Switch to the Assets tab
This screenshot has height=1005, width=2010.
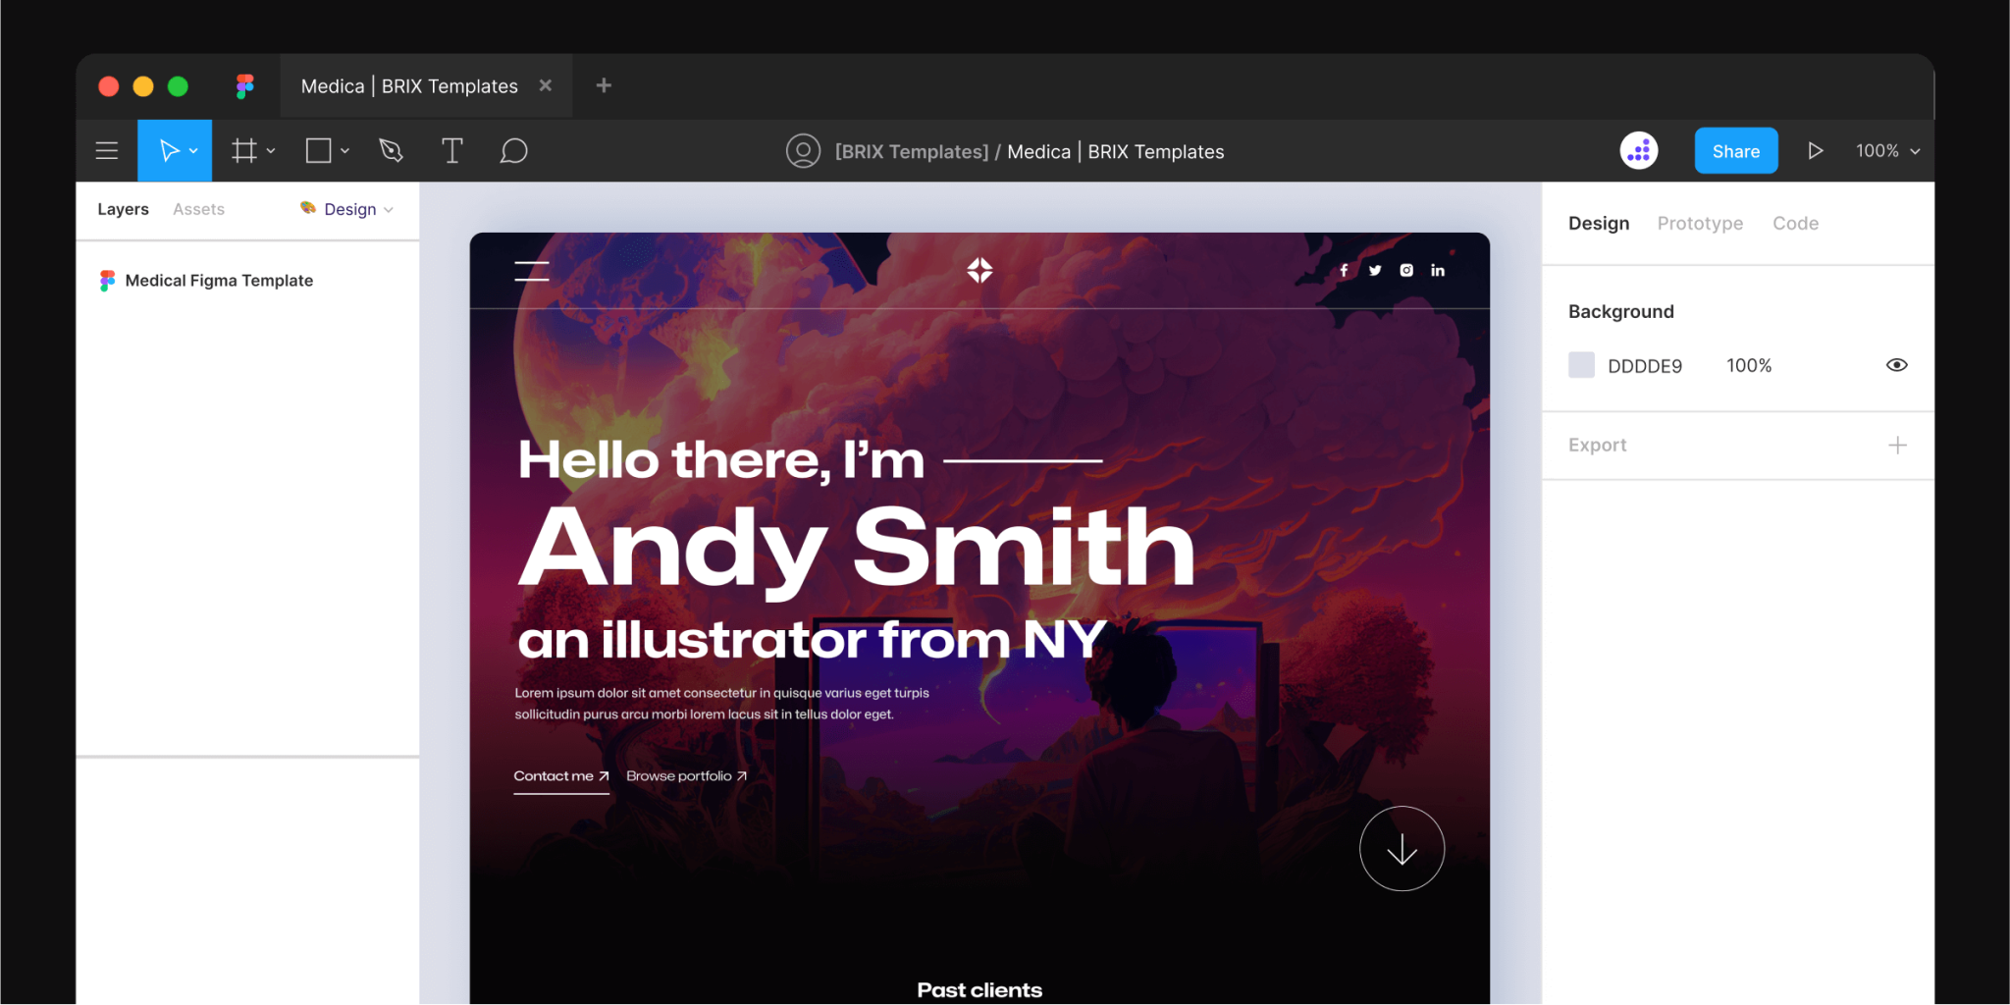[198, 209]
